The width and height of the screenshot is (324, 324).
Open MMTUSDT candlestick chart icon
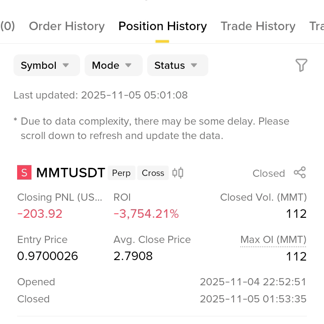[x=178, y=172]
